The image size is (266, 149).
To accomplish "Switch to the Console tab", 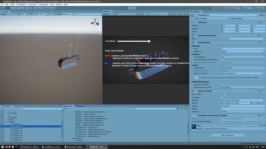I will coord(80,106).
